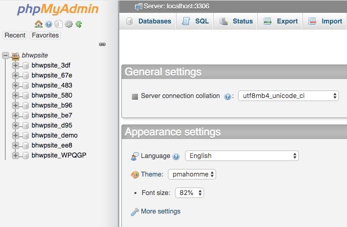Screen dimensions: 347x227
Task: Open phpMyAdmin documentation help icon
Action: coord(49,24)
